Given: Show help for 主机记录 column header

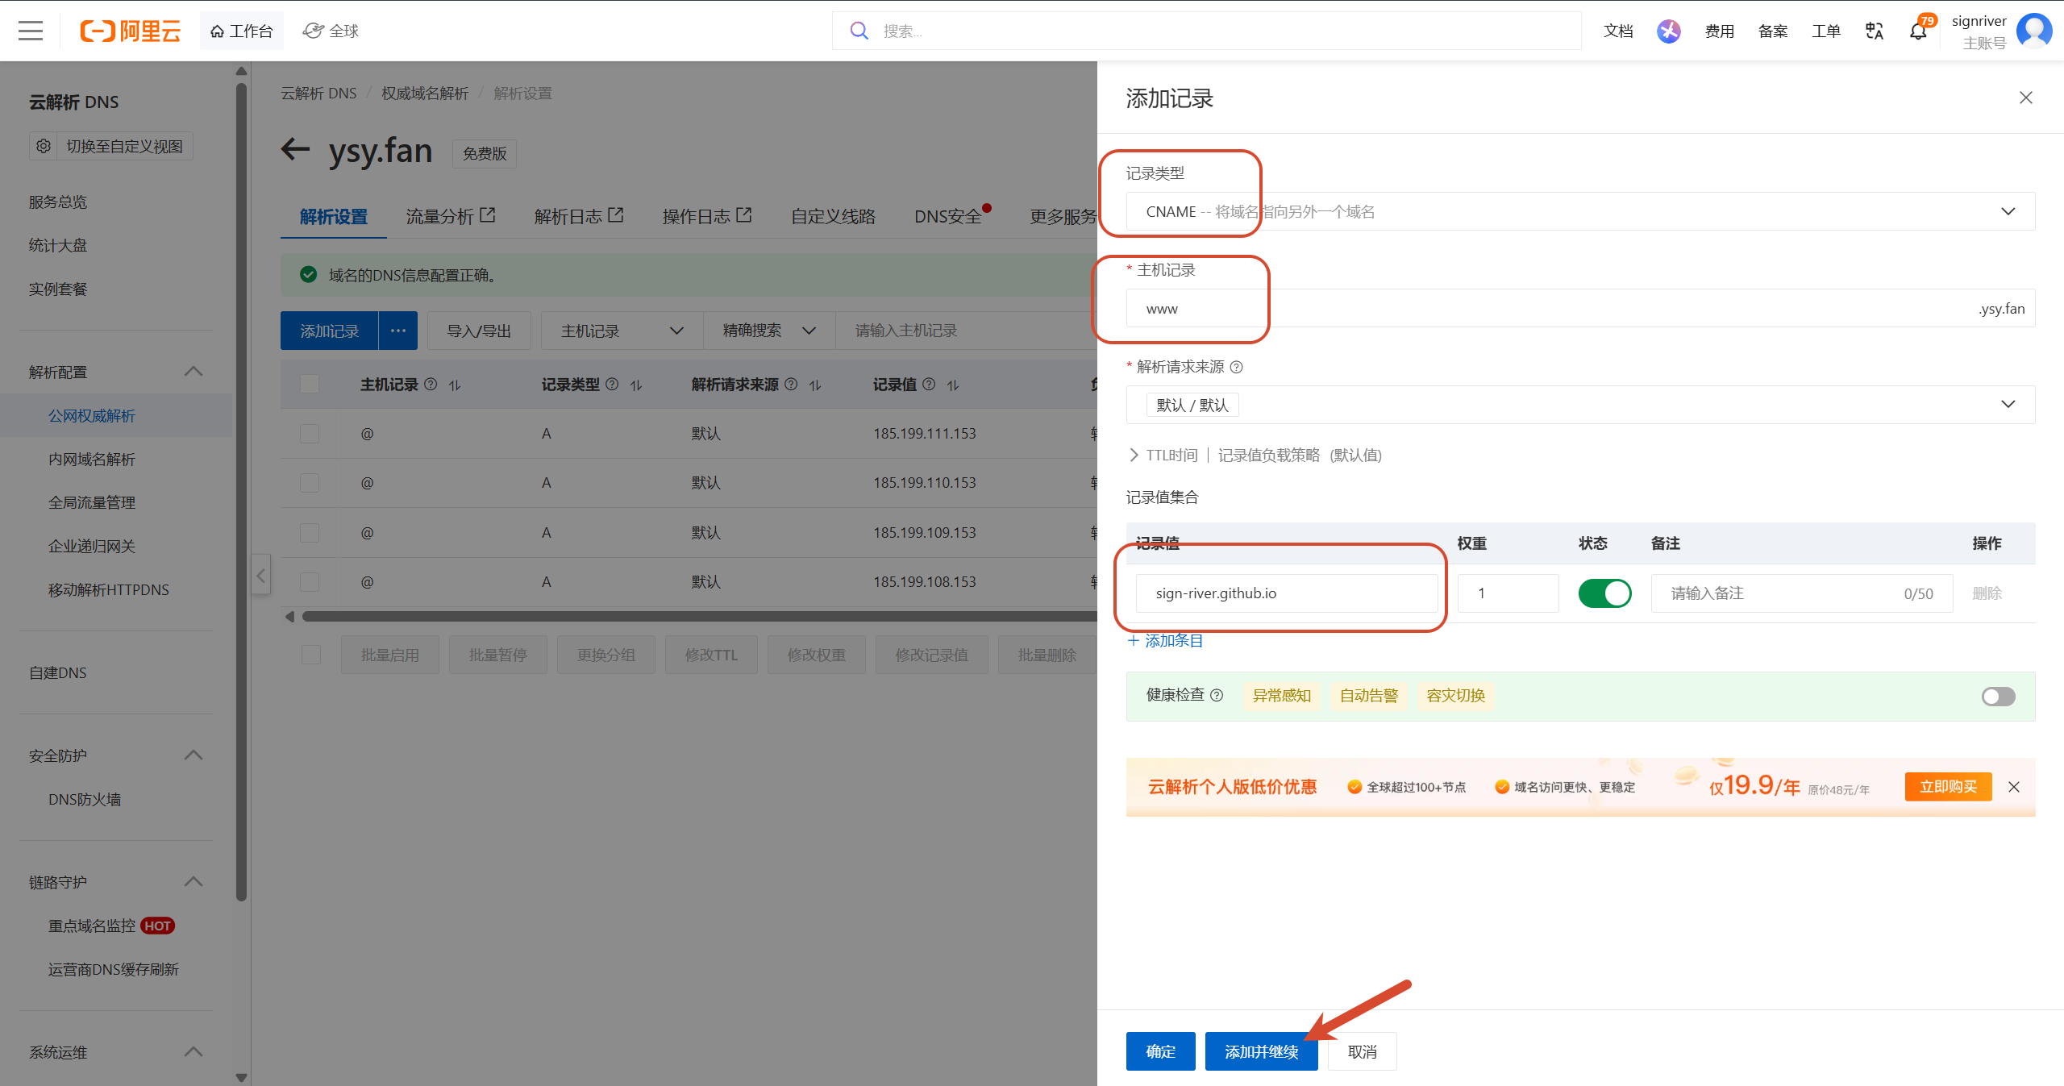Looking at the screenshot, I should [431, 385].
